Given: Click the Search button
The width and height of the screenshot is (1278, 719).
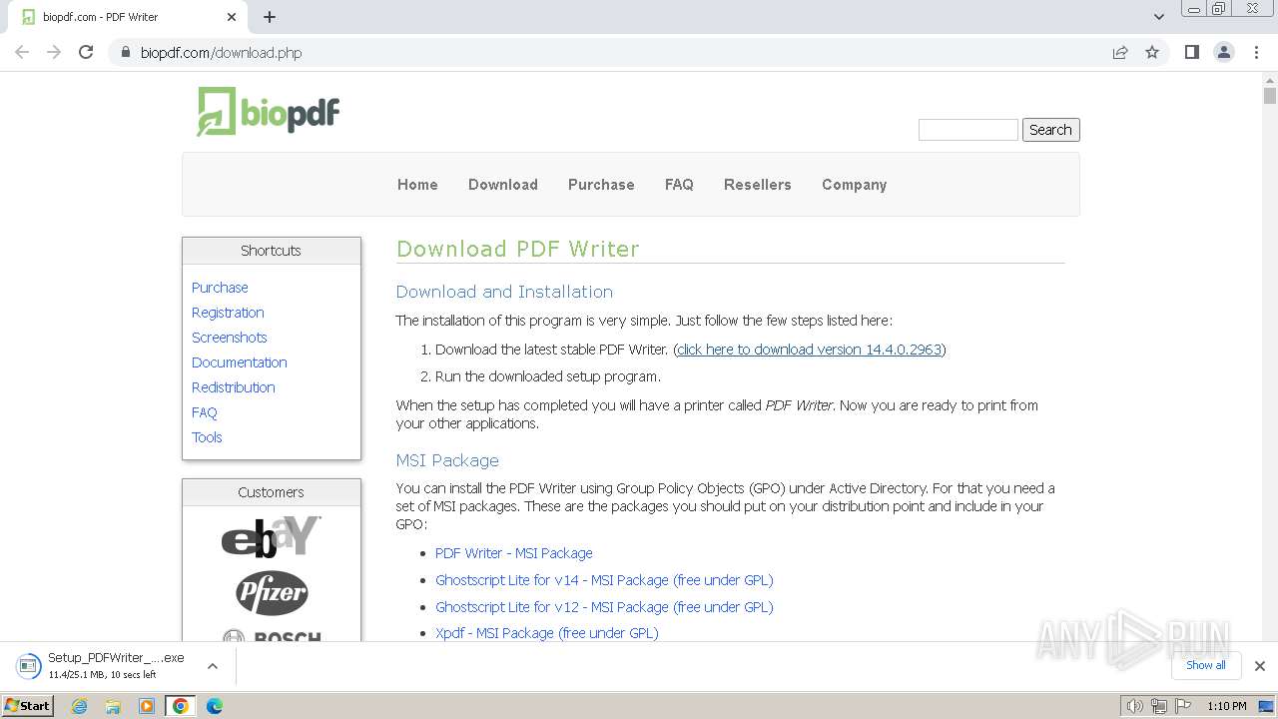Looking at the screenshot, I should [x=1050, y=130].
